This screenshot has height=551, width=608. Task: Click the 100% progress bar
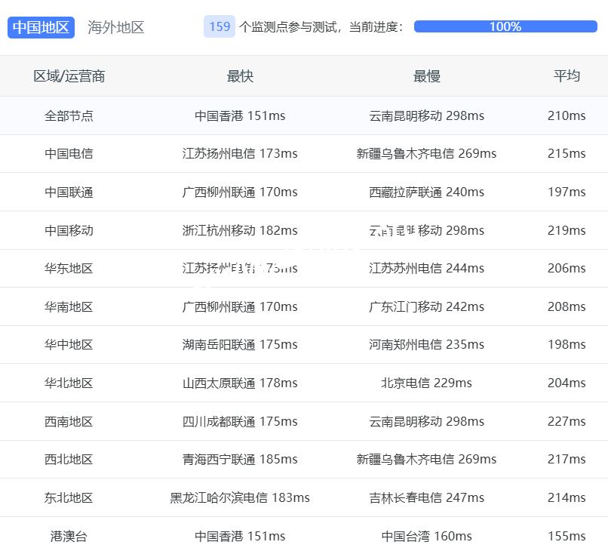point(505,26)
